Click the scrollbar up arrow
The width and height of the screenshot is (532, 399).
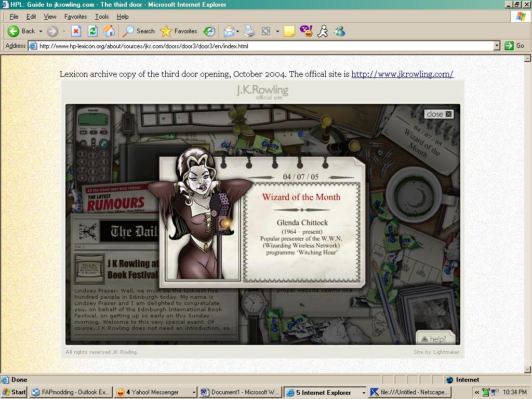pyautogui.click(x=528, y=59)
